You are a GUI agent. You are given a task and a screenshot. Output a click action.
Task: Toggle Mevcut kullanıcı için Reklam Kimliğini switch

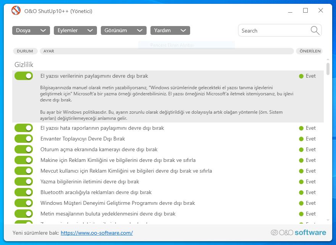(x=24, y=171)
